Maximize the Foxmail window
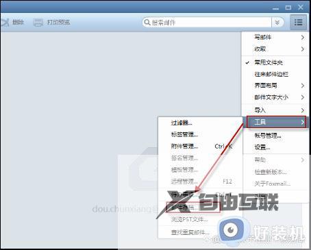The width and height of the screenshot is (311, 250). coord(288,8)
